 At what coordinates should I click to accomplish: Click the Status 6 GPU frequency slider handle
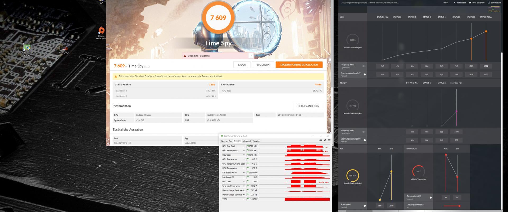(x=471, y=39)
